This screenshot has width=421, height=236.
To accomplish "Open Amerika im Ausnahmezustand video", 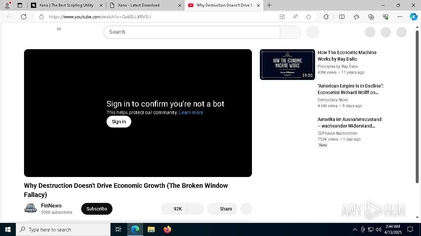I will pyautogui.click(x=350, y=123).
